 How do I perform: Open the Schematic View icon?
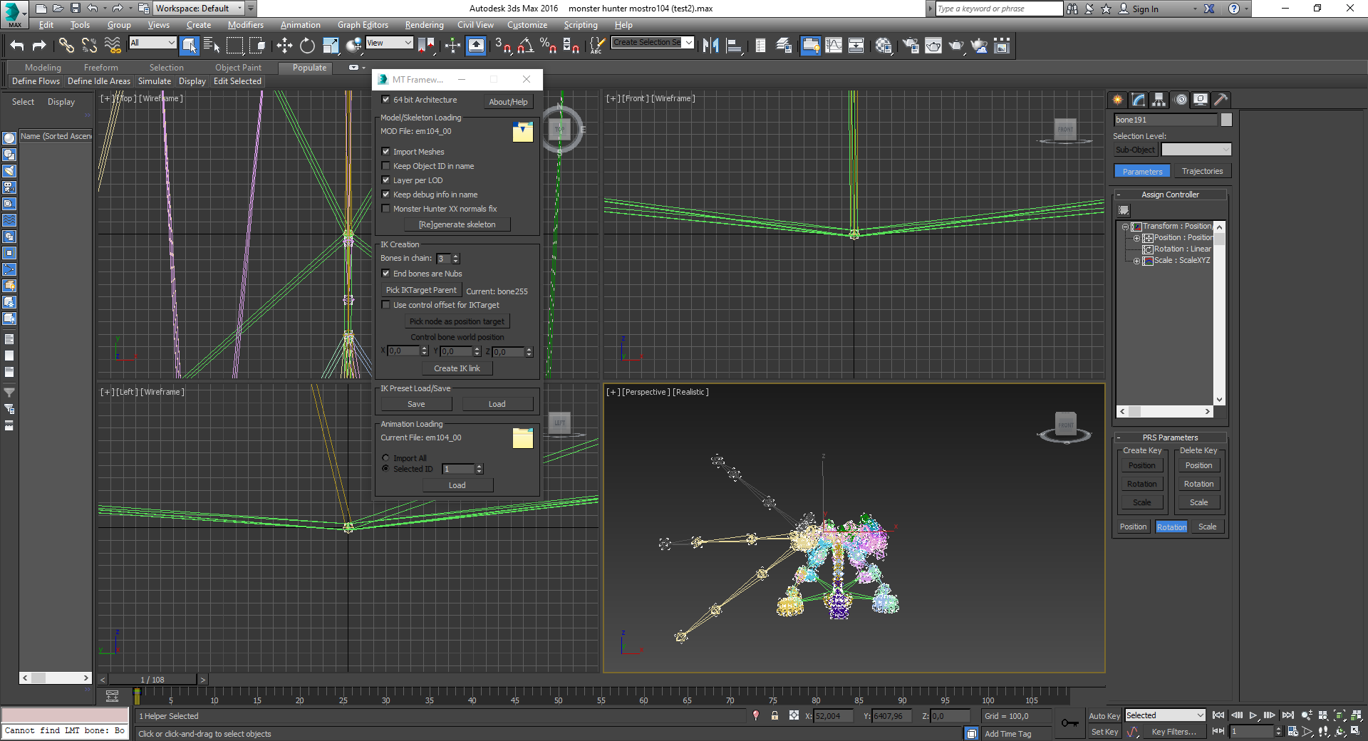(x=856, y=45)
